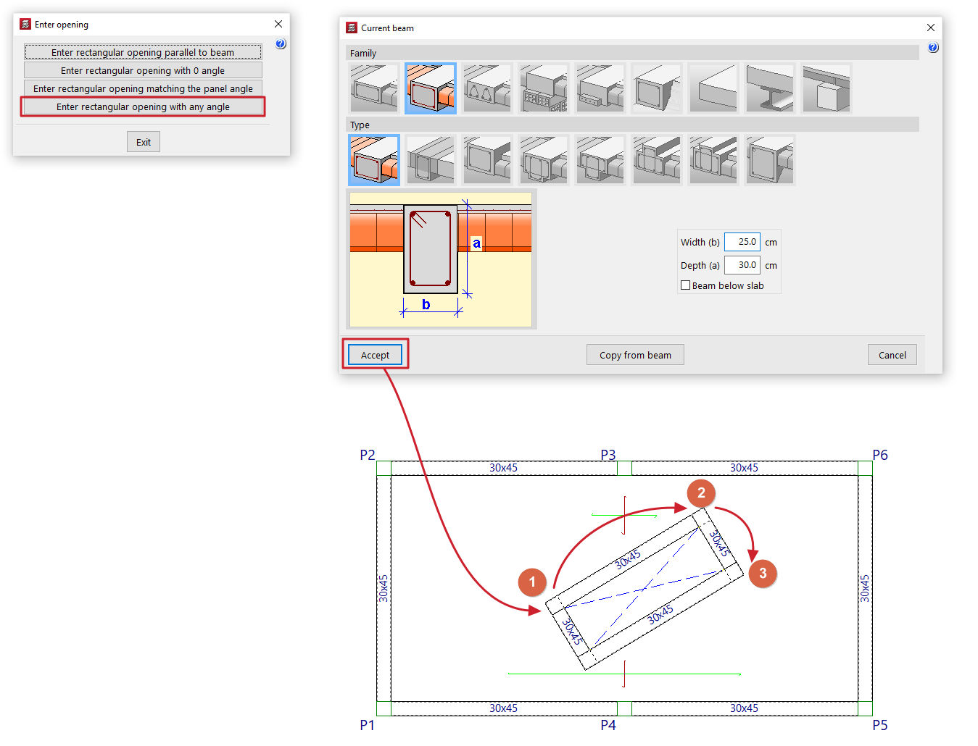The width and height of the screenshot is (978, 746).
Task: Select the seventh Type icon in the Type row
Action: point(713,160)
